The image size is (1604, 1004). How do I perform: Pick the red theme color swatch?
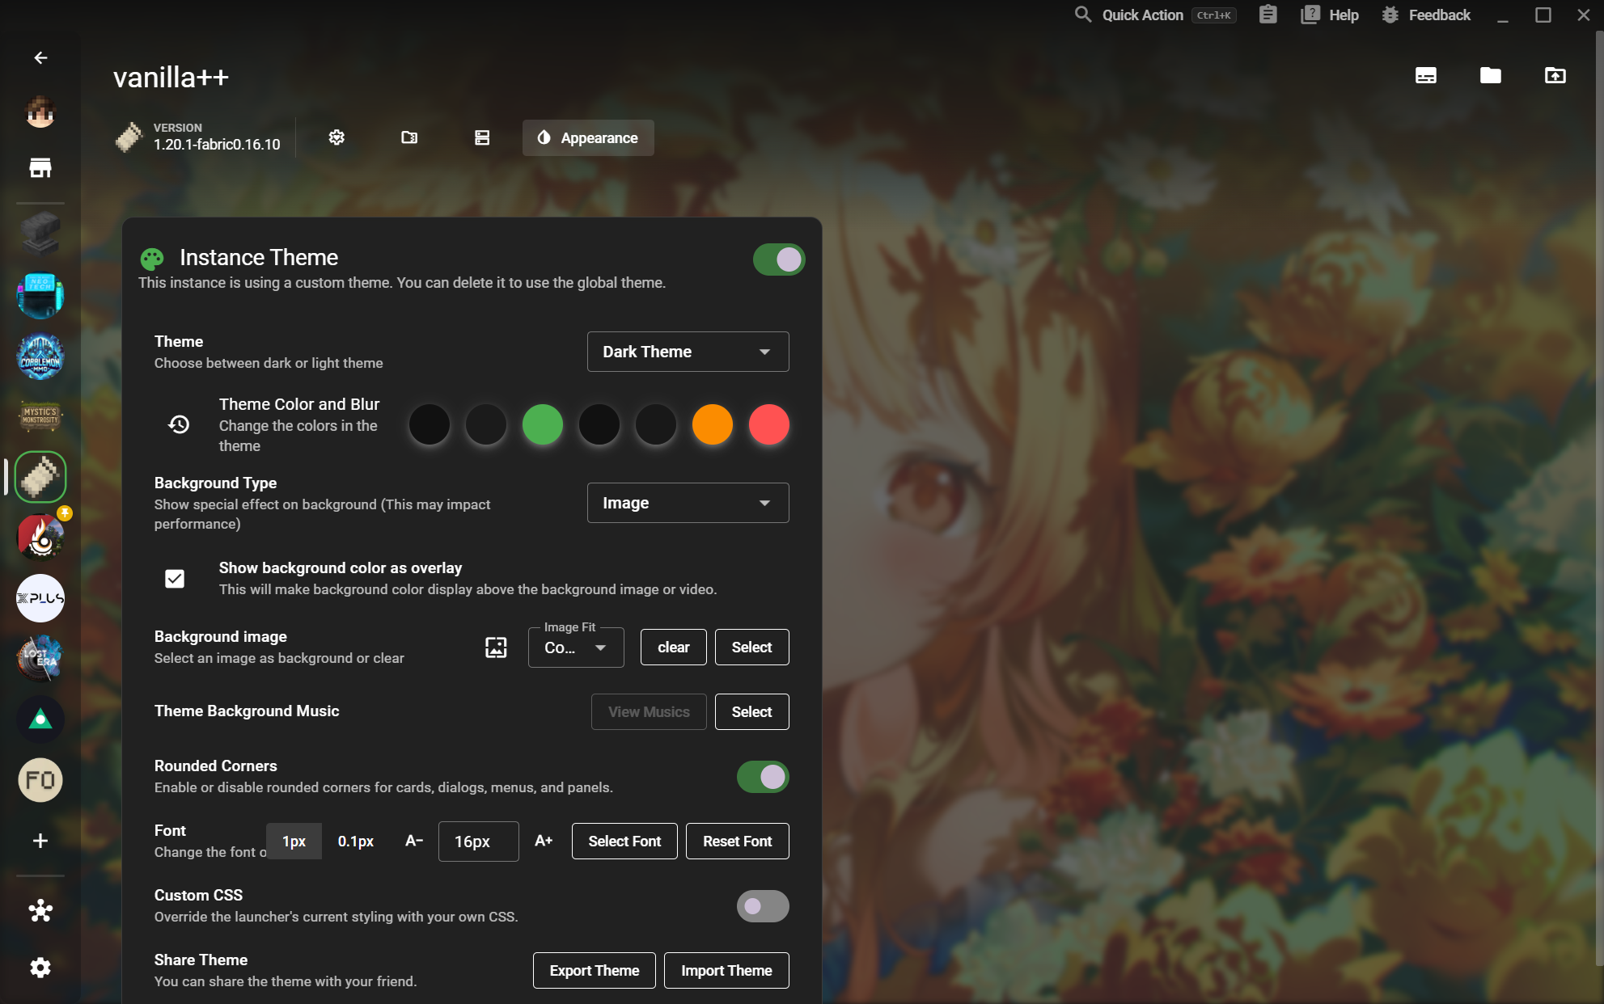coord(769,424)
